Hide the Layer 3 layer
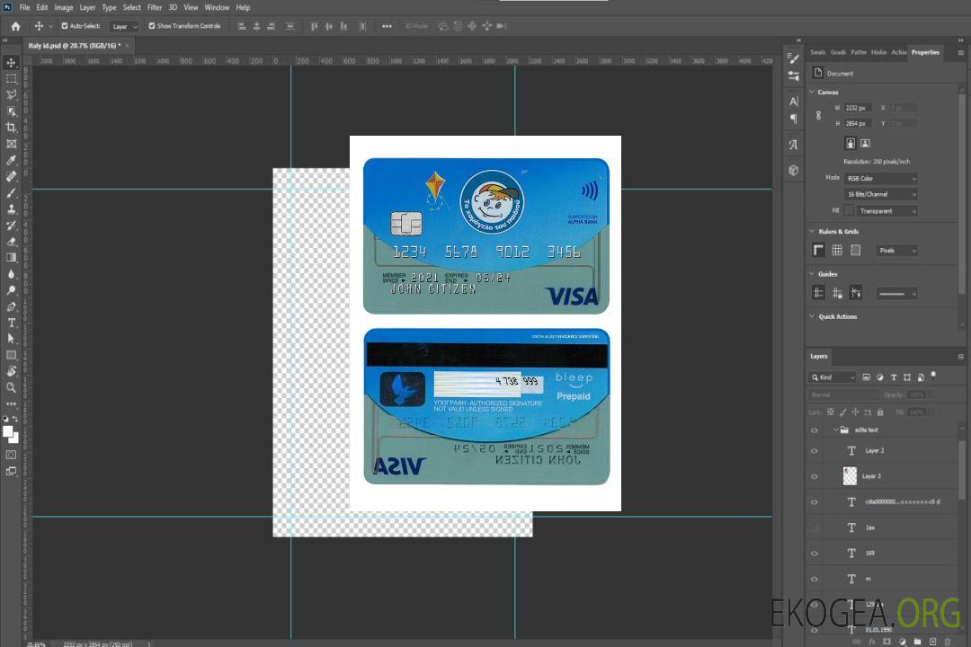 [815, 477]
